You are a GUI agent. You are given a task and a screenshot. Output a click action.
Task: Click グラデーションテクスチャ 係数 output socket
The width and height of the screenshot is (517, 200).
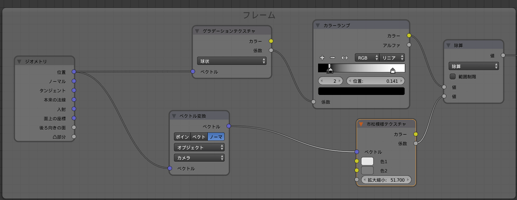click(x=271, y=51)
